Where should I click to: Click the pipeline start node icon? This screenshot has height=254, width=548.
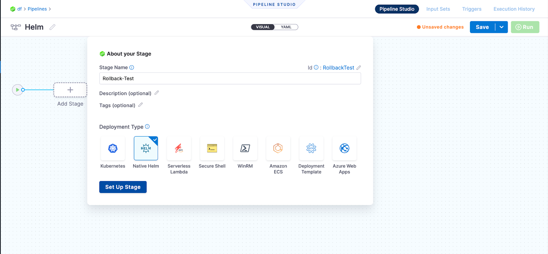coord(17,90)
